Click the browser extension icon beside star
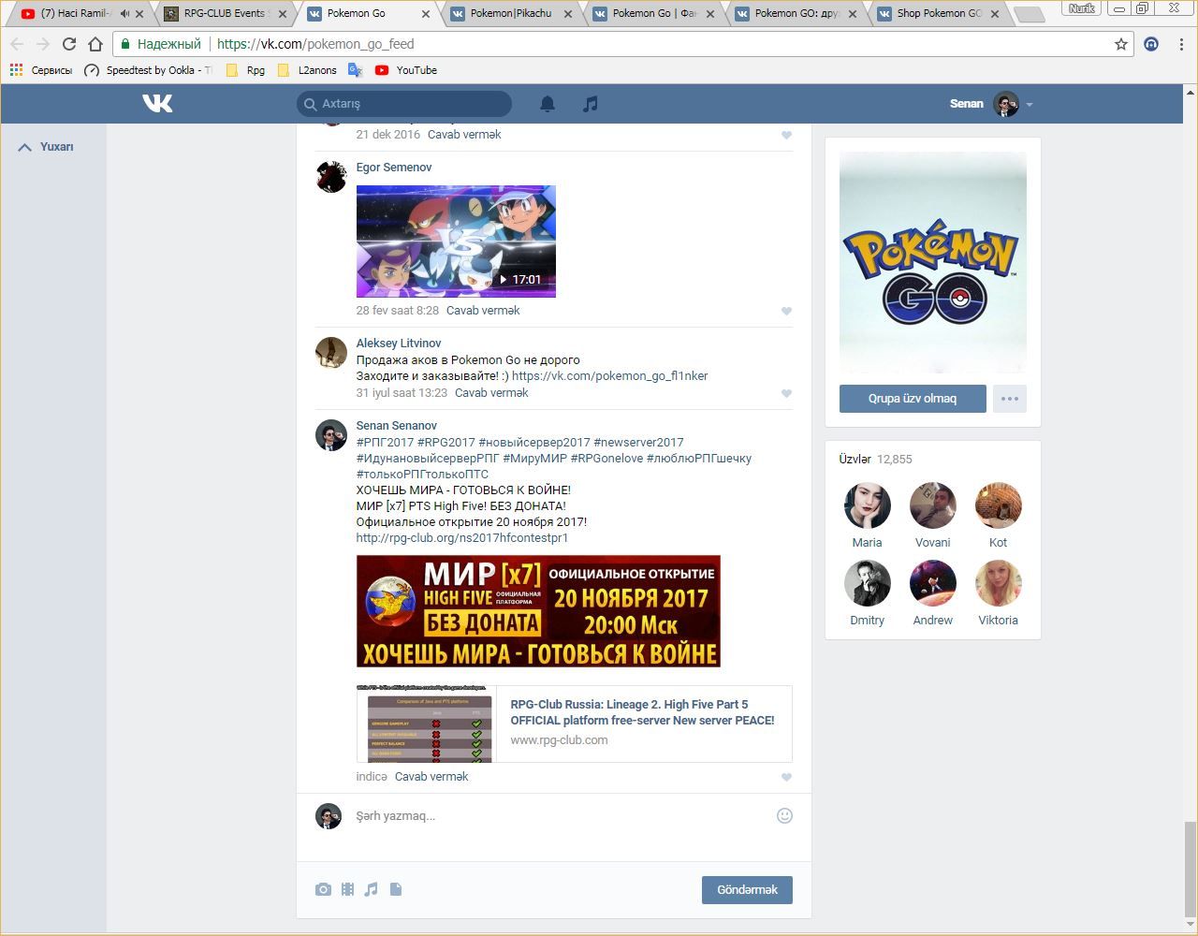This screenshot has height=936, width=1198. [x=1151, y=44]
